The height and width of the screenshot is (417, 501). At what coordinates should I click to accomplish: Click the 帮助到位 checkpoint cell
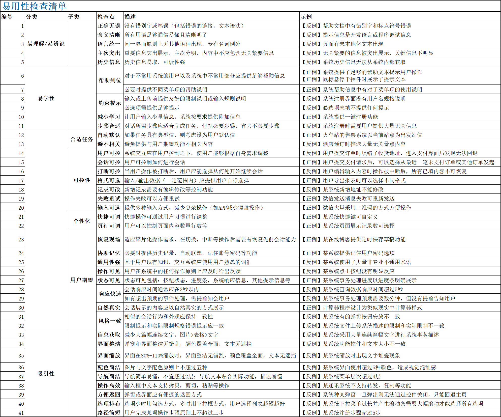[x=110, y=80]
